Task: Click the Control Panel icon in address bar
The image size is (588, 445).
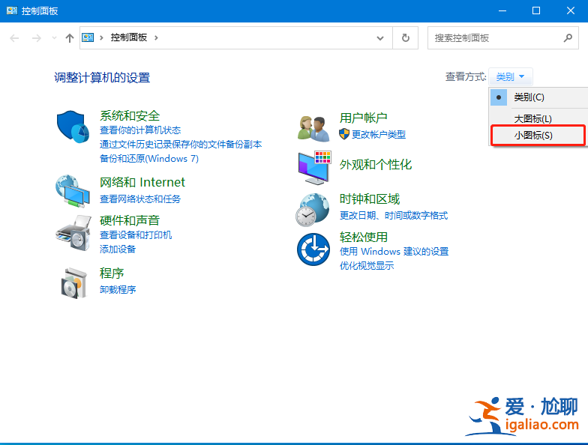Action: (x=88, y=37)
